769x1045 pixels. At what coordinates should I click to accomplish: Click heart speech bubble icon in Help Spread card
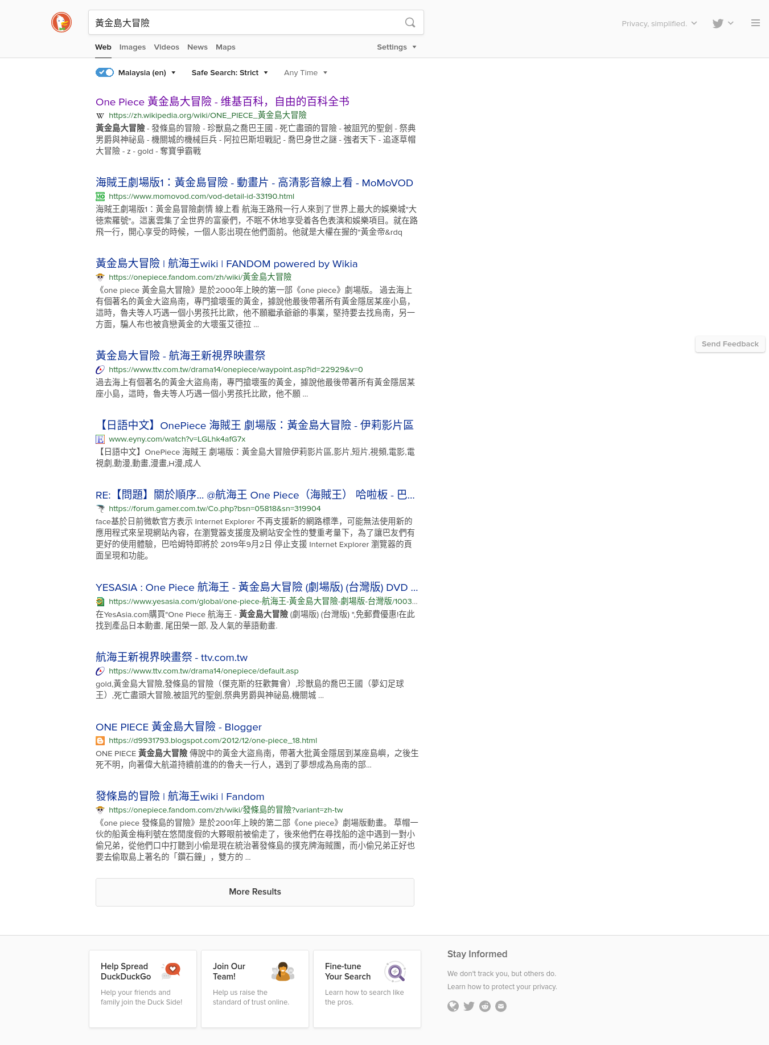pos(171,971)
